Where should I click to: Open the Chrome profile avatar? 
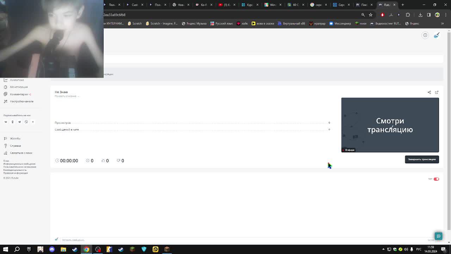437,15
